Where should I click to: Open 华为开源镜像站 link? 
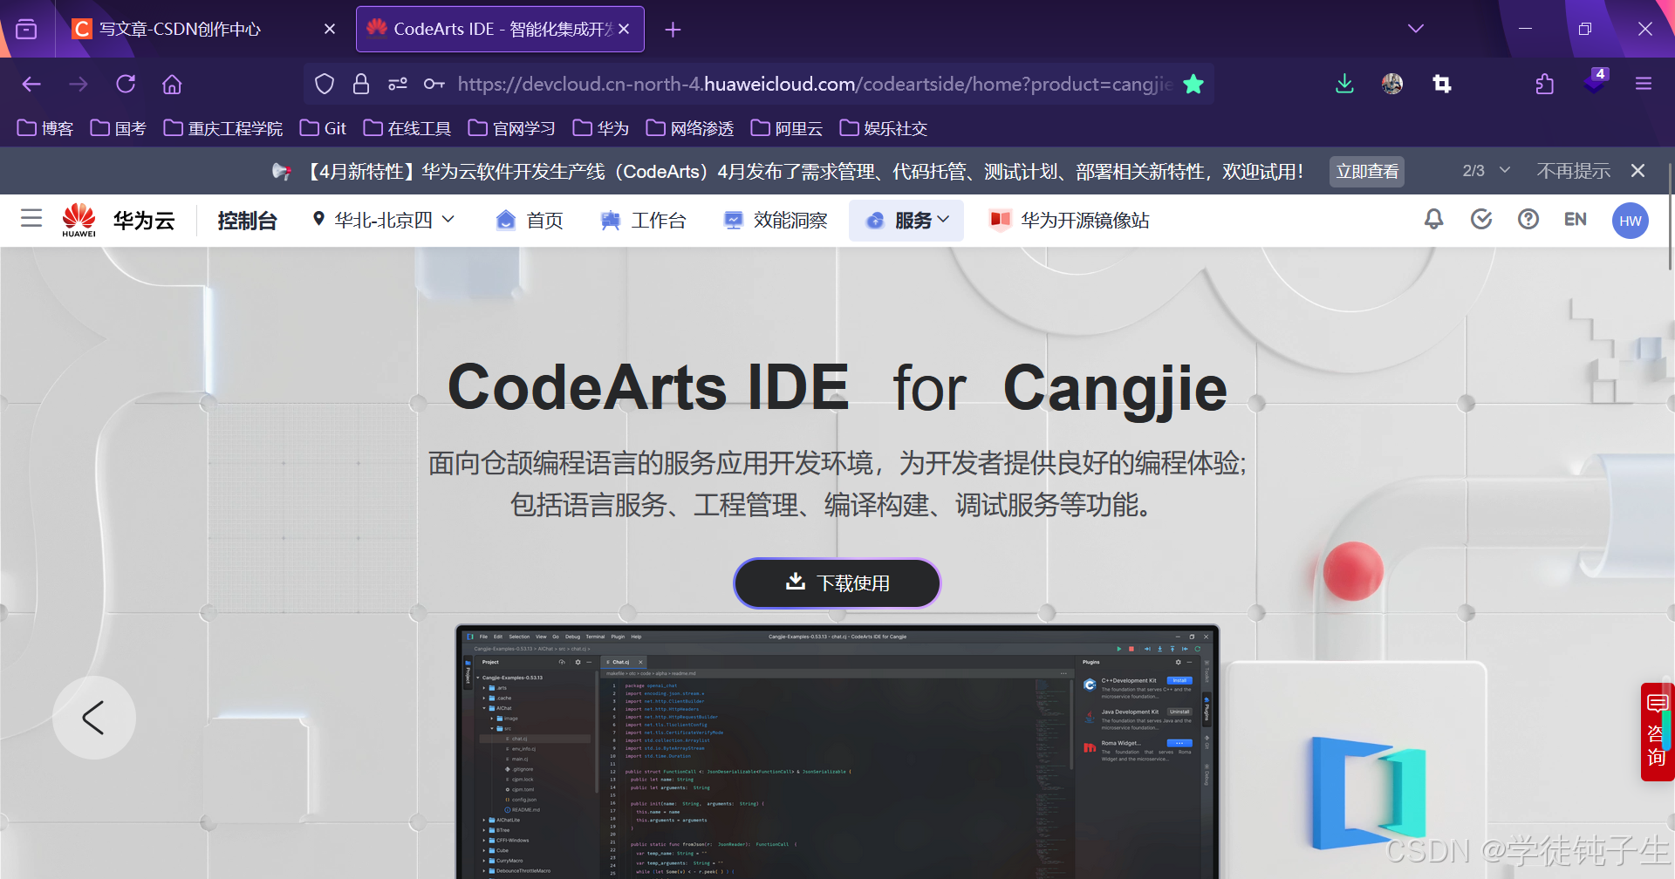pos(1070,221)
